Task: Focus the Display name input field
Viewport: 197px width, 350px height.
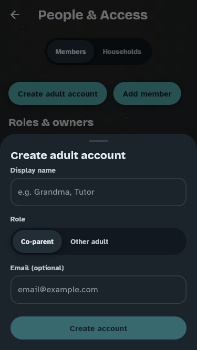Action: (x=99, y=192)
